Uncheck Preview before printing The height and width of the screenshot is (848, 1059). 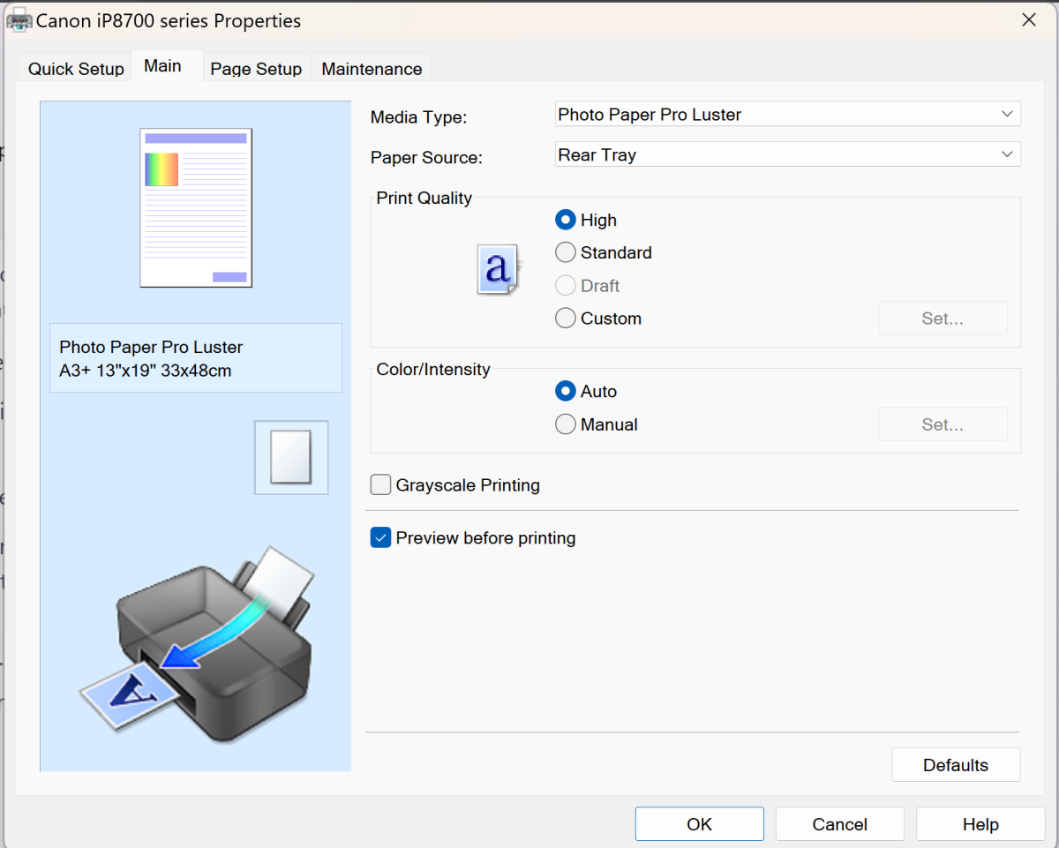(380, 538)
